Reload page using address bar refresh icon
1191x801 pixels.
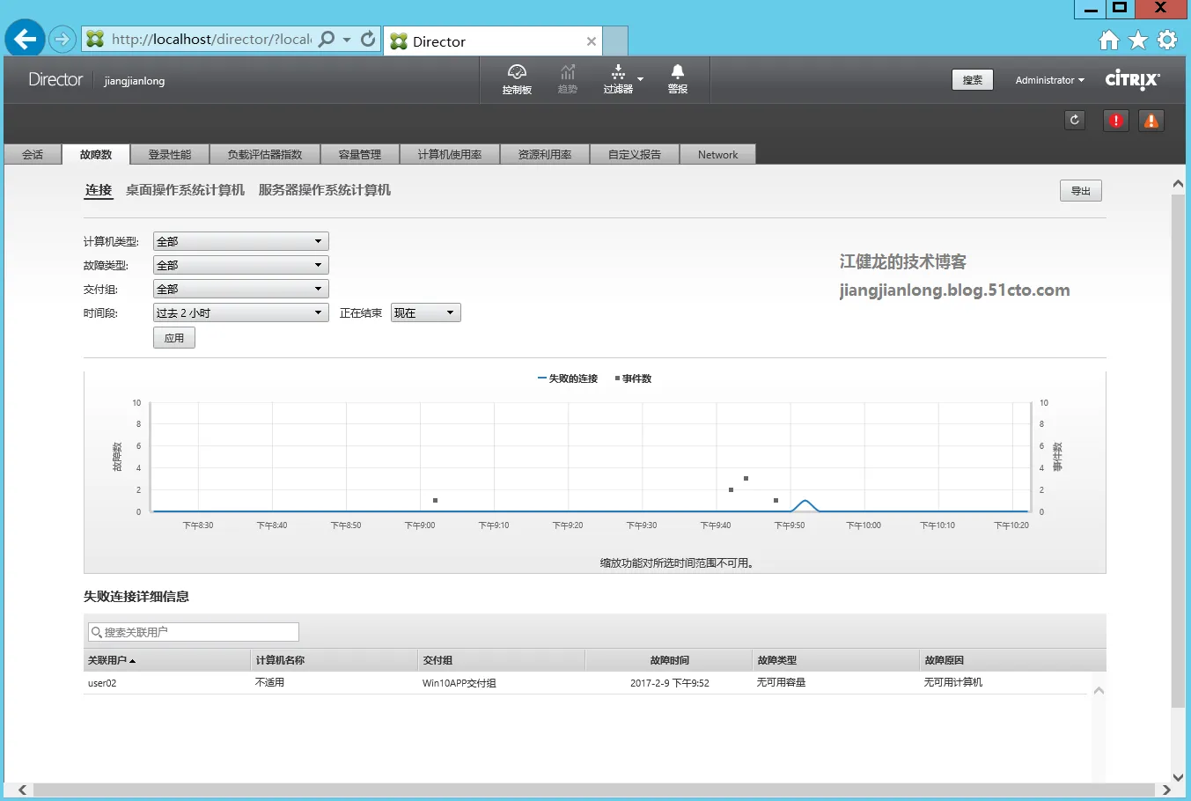coord(368,39)
